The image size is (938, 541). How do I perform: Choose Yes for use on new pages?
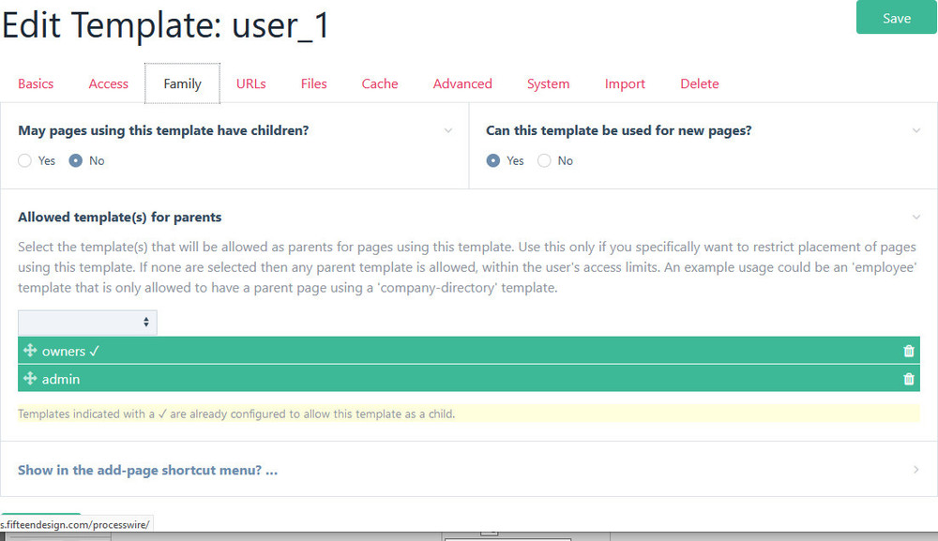point(493,161)
